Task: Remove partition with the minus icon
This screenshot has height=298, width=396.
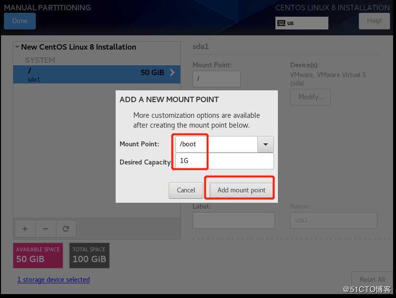Action: pyautogui.click(x=46, y=229)
